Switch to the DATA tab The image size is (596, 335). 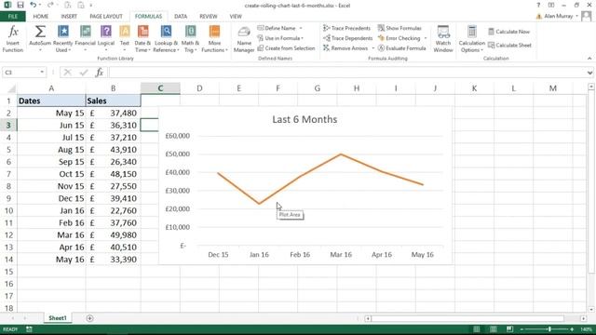pos(181,17)
